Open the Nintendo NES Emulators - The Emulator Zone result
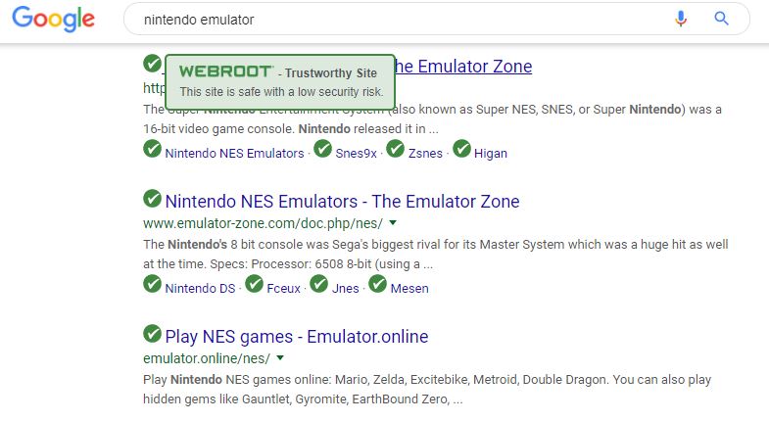 [x=342, y=202]
